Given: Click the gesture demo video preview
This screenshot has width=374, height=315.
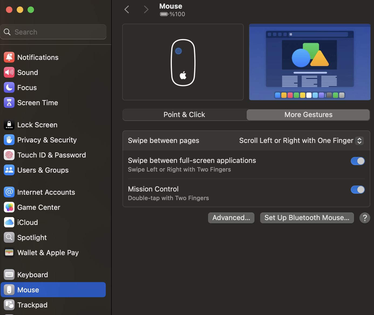Looking at the screenshot, I should click(310, 62).
